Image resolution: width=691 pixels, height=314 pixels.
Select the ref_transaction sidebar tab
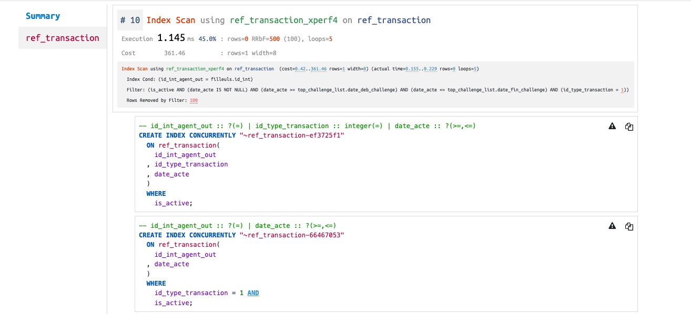point(62,38)
